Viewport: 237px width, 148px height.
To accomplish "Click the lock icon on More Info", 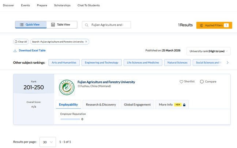I will click(x=184, y=105).
